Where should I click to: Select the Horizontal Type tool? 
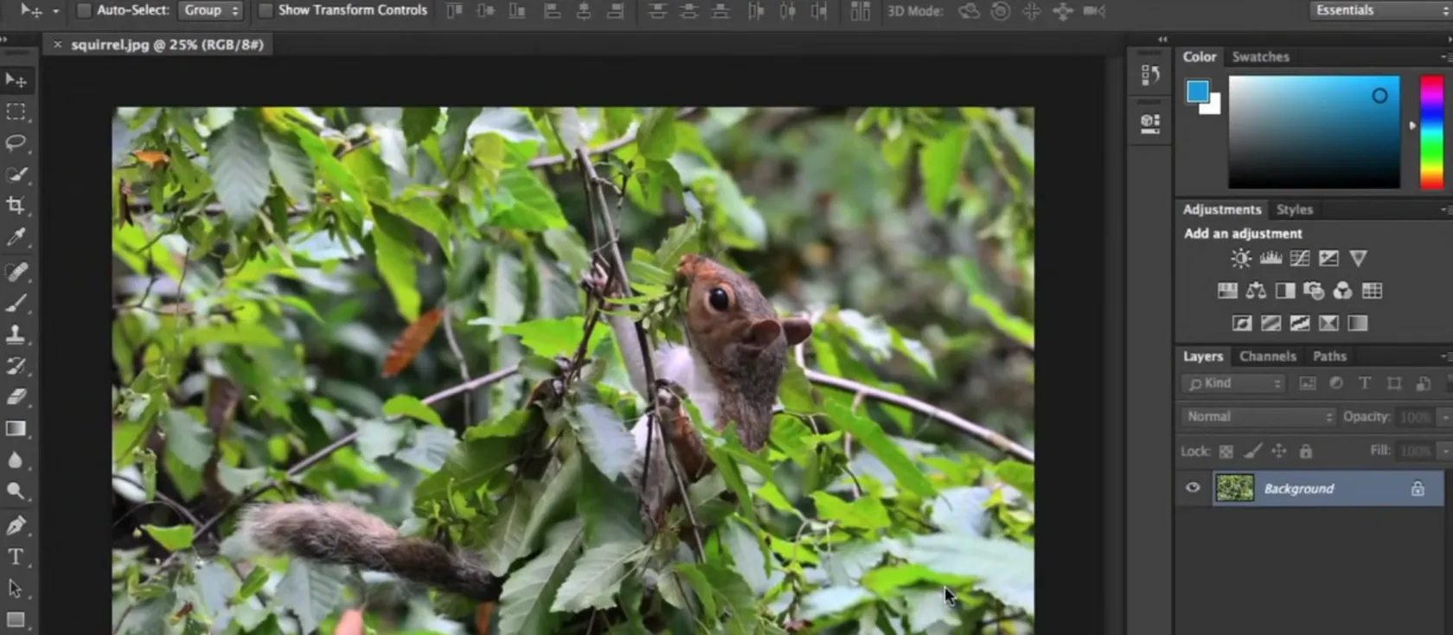[x=16, y=556]
